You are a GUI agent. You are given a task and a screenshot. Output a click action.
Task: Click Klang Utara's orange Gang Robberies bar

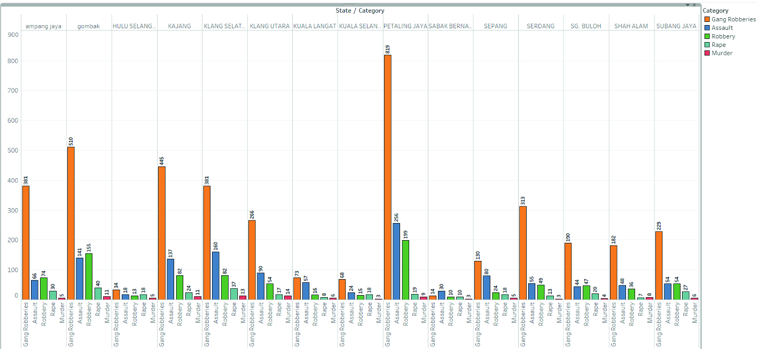pyautogui.click(x=252, y=260)
